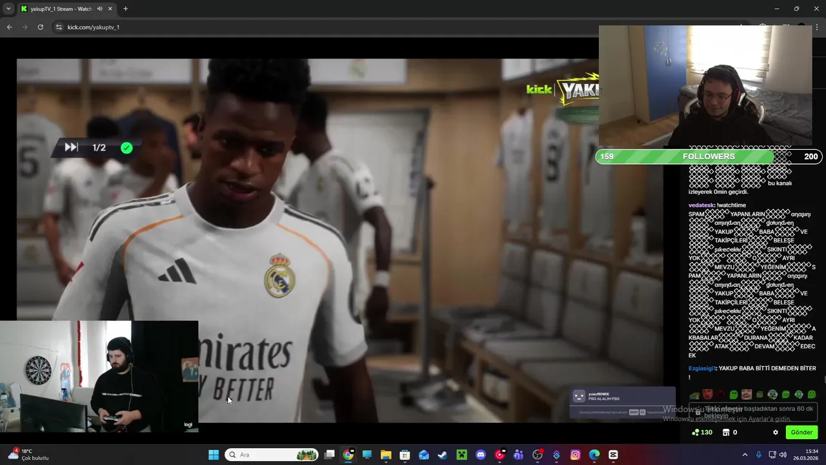Click the vedatesk username in chat
This screenshot has width=826, height=465.
(701, 205)
